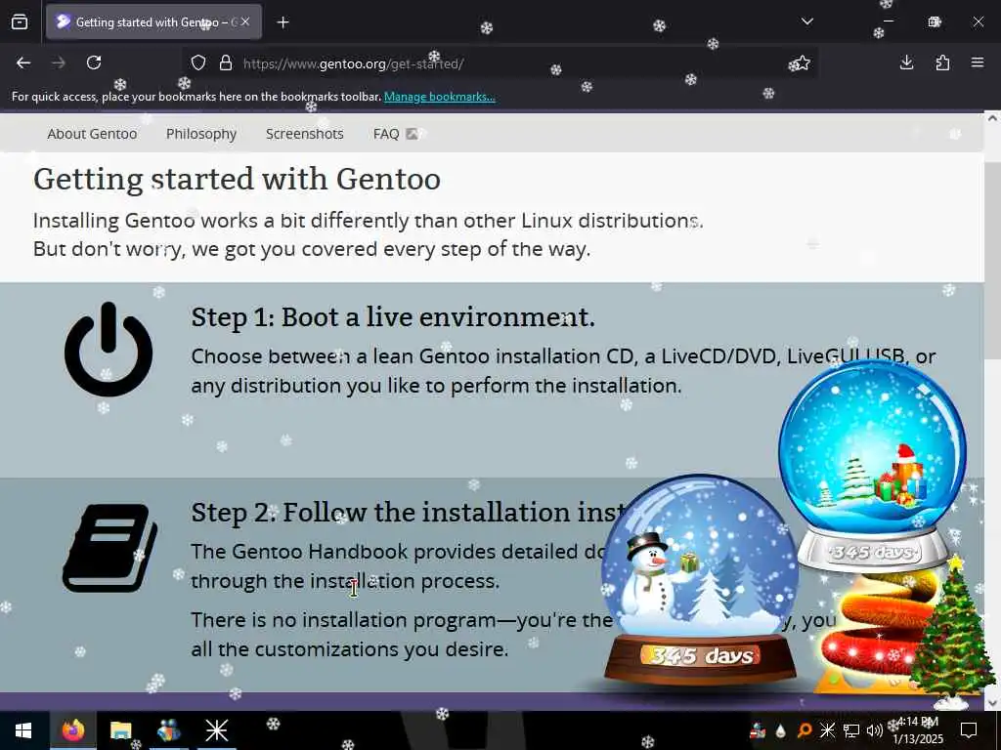
Task: Open Windows Start menu on taskbar
Action: tap(23, 730)
